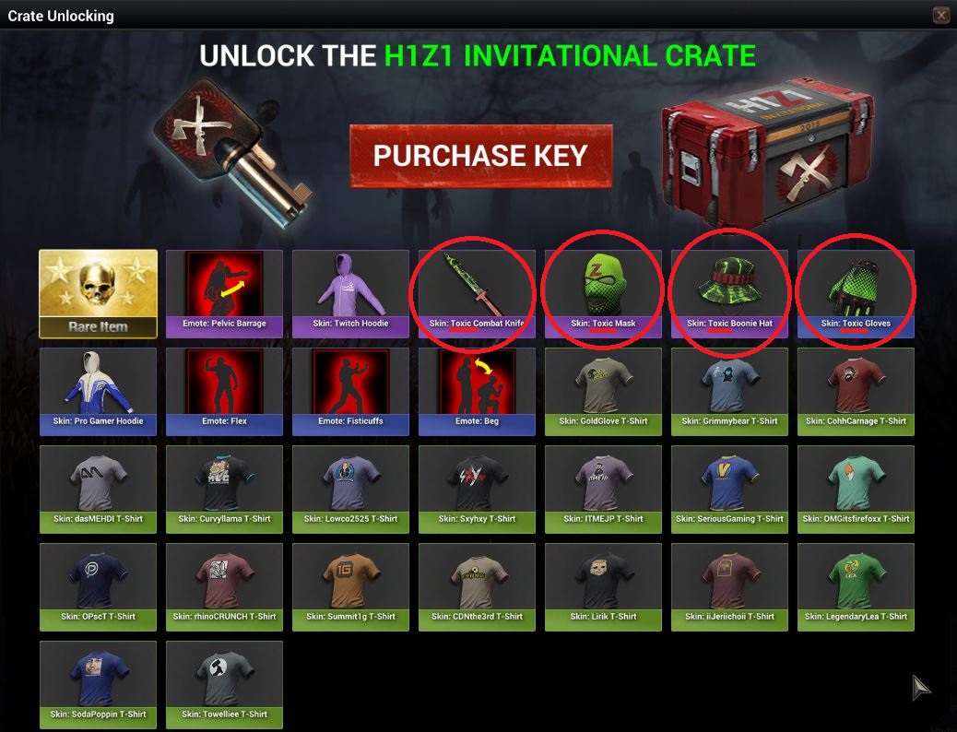
Task: Pick the Toxic Mask skin
Action: click(x=604, y=294)
